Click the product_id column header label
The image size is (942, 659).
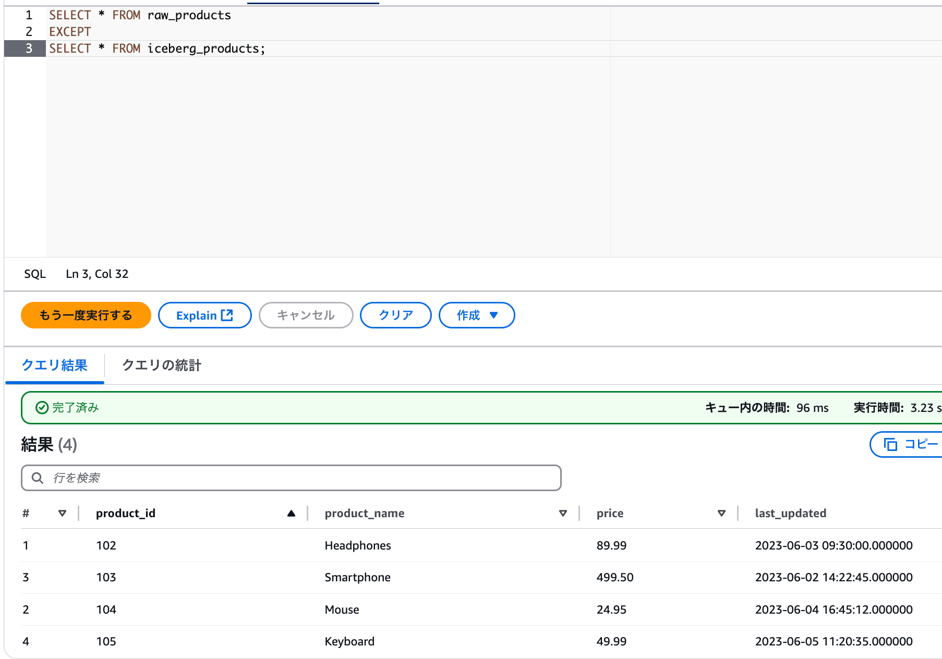pos(126,513)
